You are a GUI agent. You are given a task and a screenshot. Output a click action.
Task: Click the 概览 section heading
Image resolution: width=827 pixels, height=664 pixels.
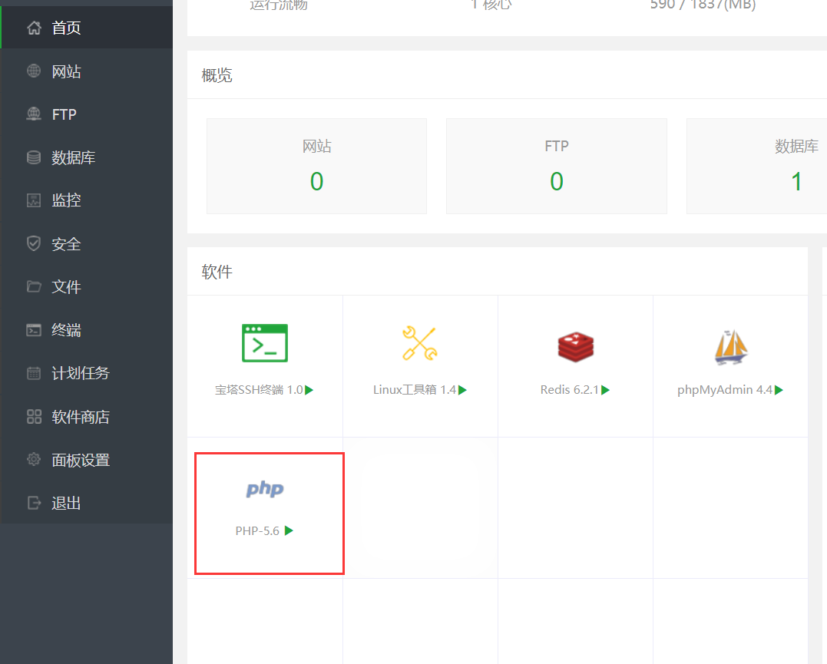click(217, 75)
